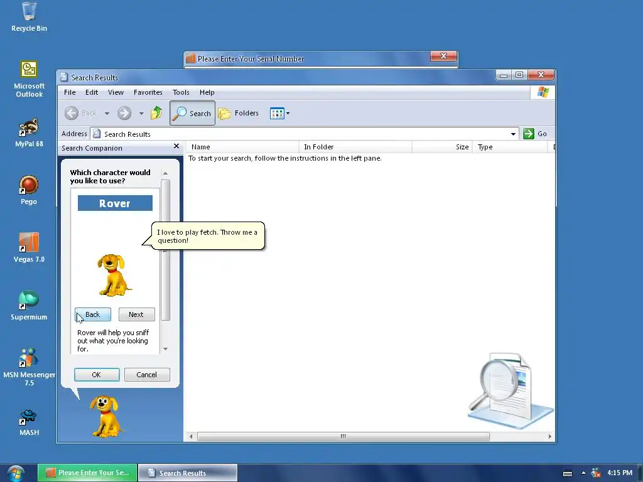Open the Help menu

pyautogui.click(x=207, y=92)
